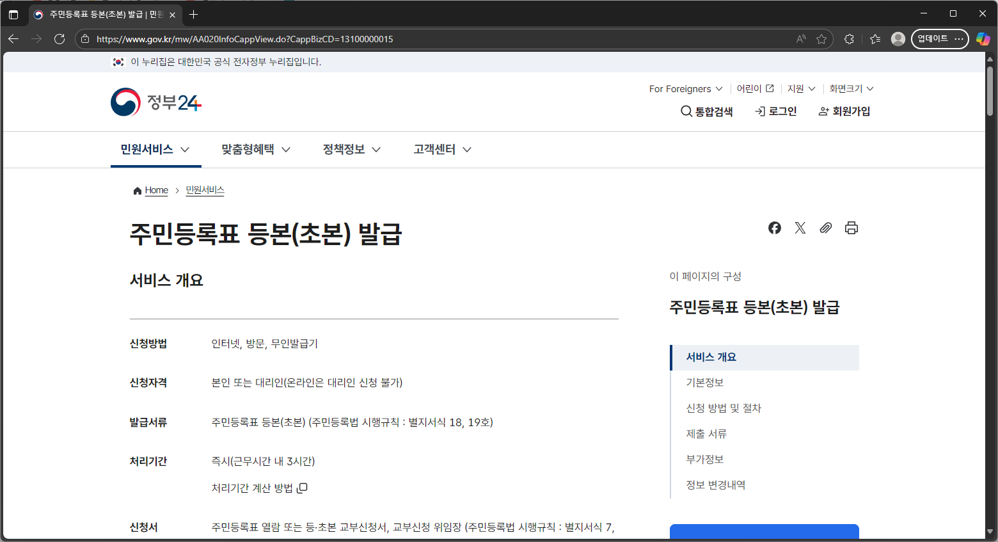
Task: Start Read Aloud from the address bar
Action: coord(800,39)
